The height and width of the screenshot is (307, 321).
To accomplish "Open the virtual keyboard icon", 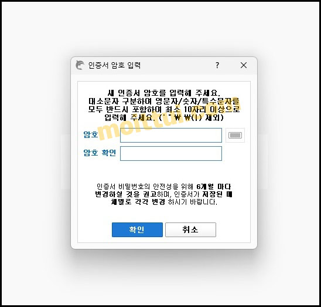I will tap(235, 135).
